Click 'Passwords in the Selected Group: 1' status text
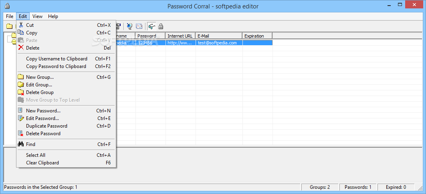The image size is (426, 194). point(41,187)
